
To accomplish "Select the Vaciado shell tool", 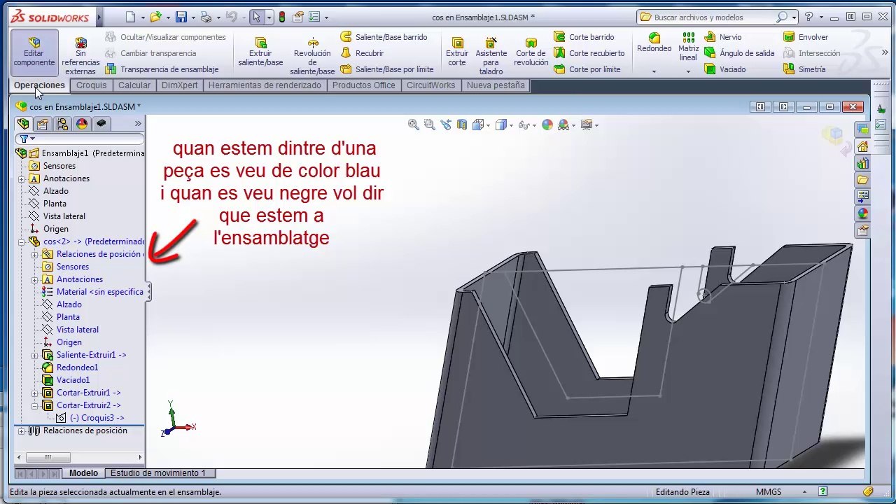I will tap(725, 69).
